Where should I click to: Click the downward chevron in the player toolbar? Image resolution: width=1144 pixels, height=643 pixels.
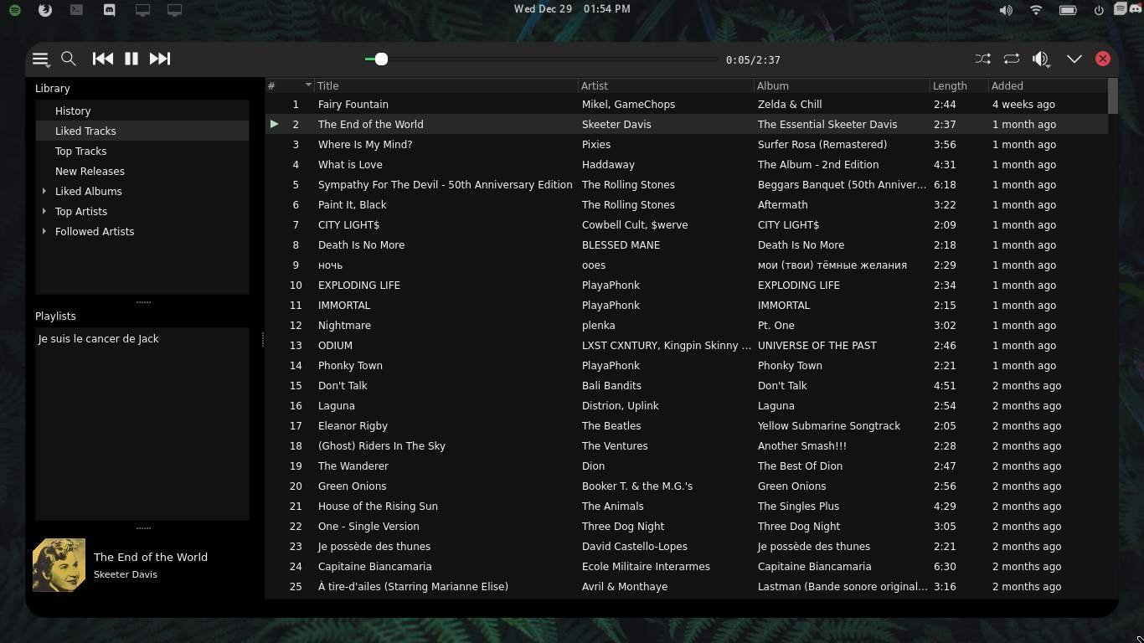(x=1074, y=59)
